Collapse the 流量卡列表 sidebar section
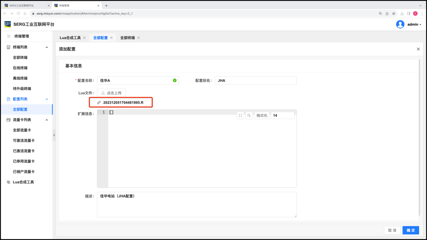The height and width of the screenshot is (240, 427). click(47, 120)
